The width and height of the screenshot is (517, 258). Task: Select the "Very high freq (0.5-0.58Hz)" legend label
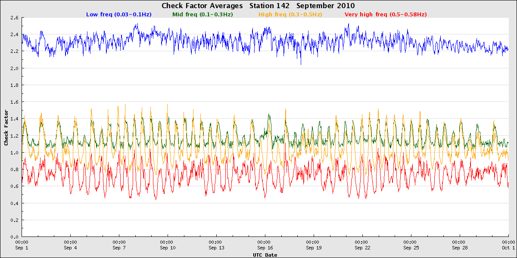[386, 14]
